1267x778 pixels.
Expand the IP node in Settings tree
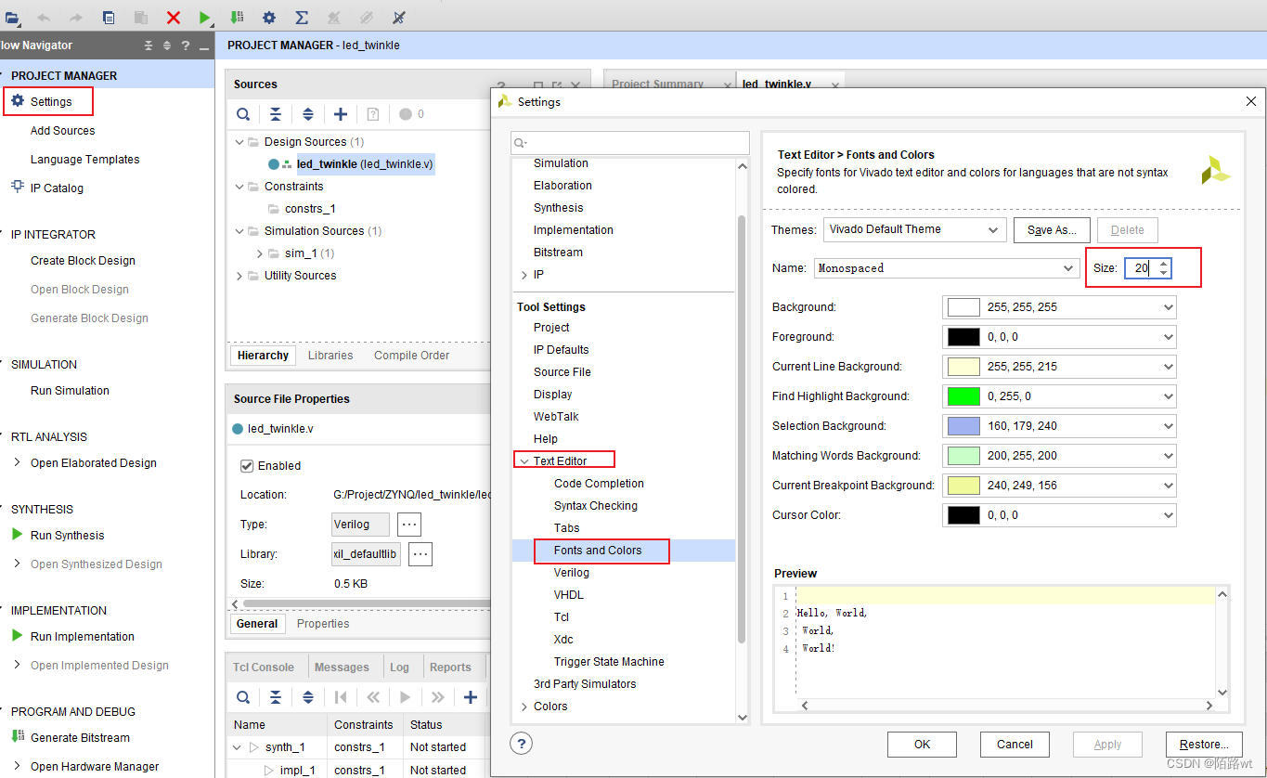coord(524,275)
